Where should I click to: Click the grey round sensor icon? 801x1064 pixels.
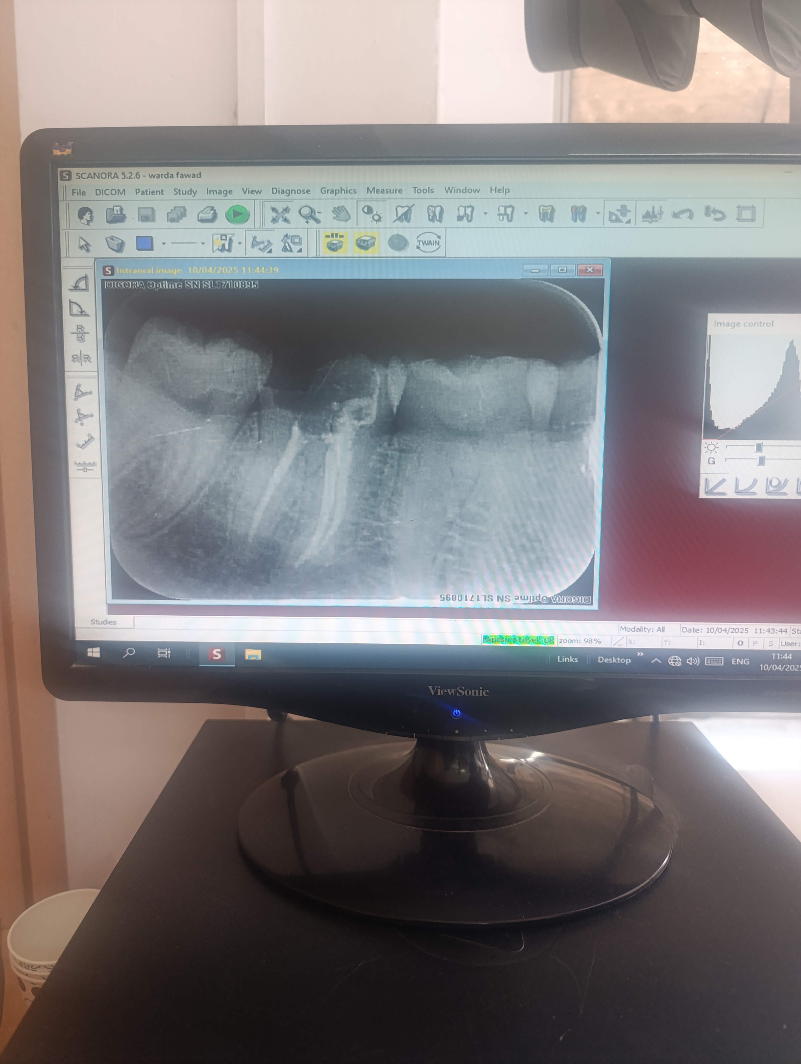[398, 243]
